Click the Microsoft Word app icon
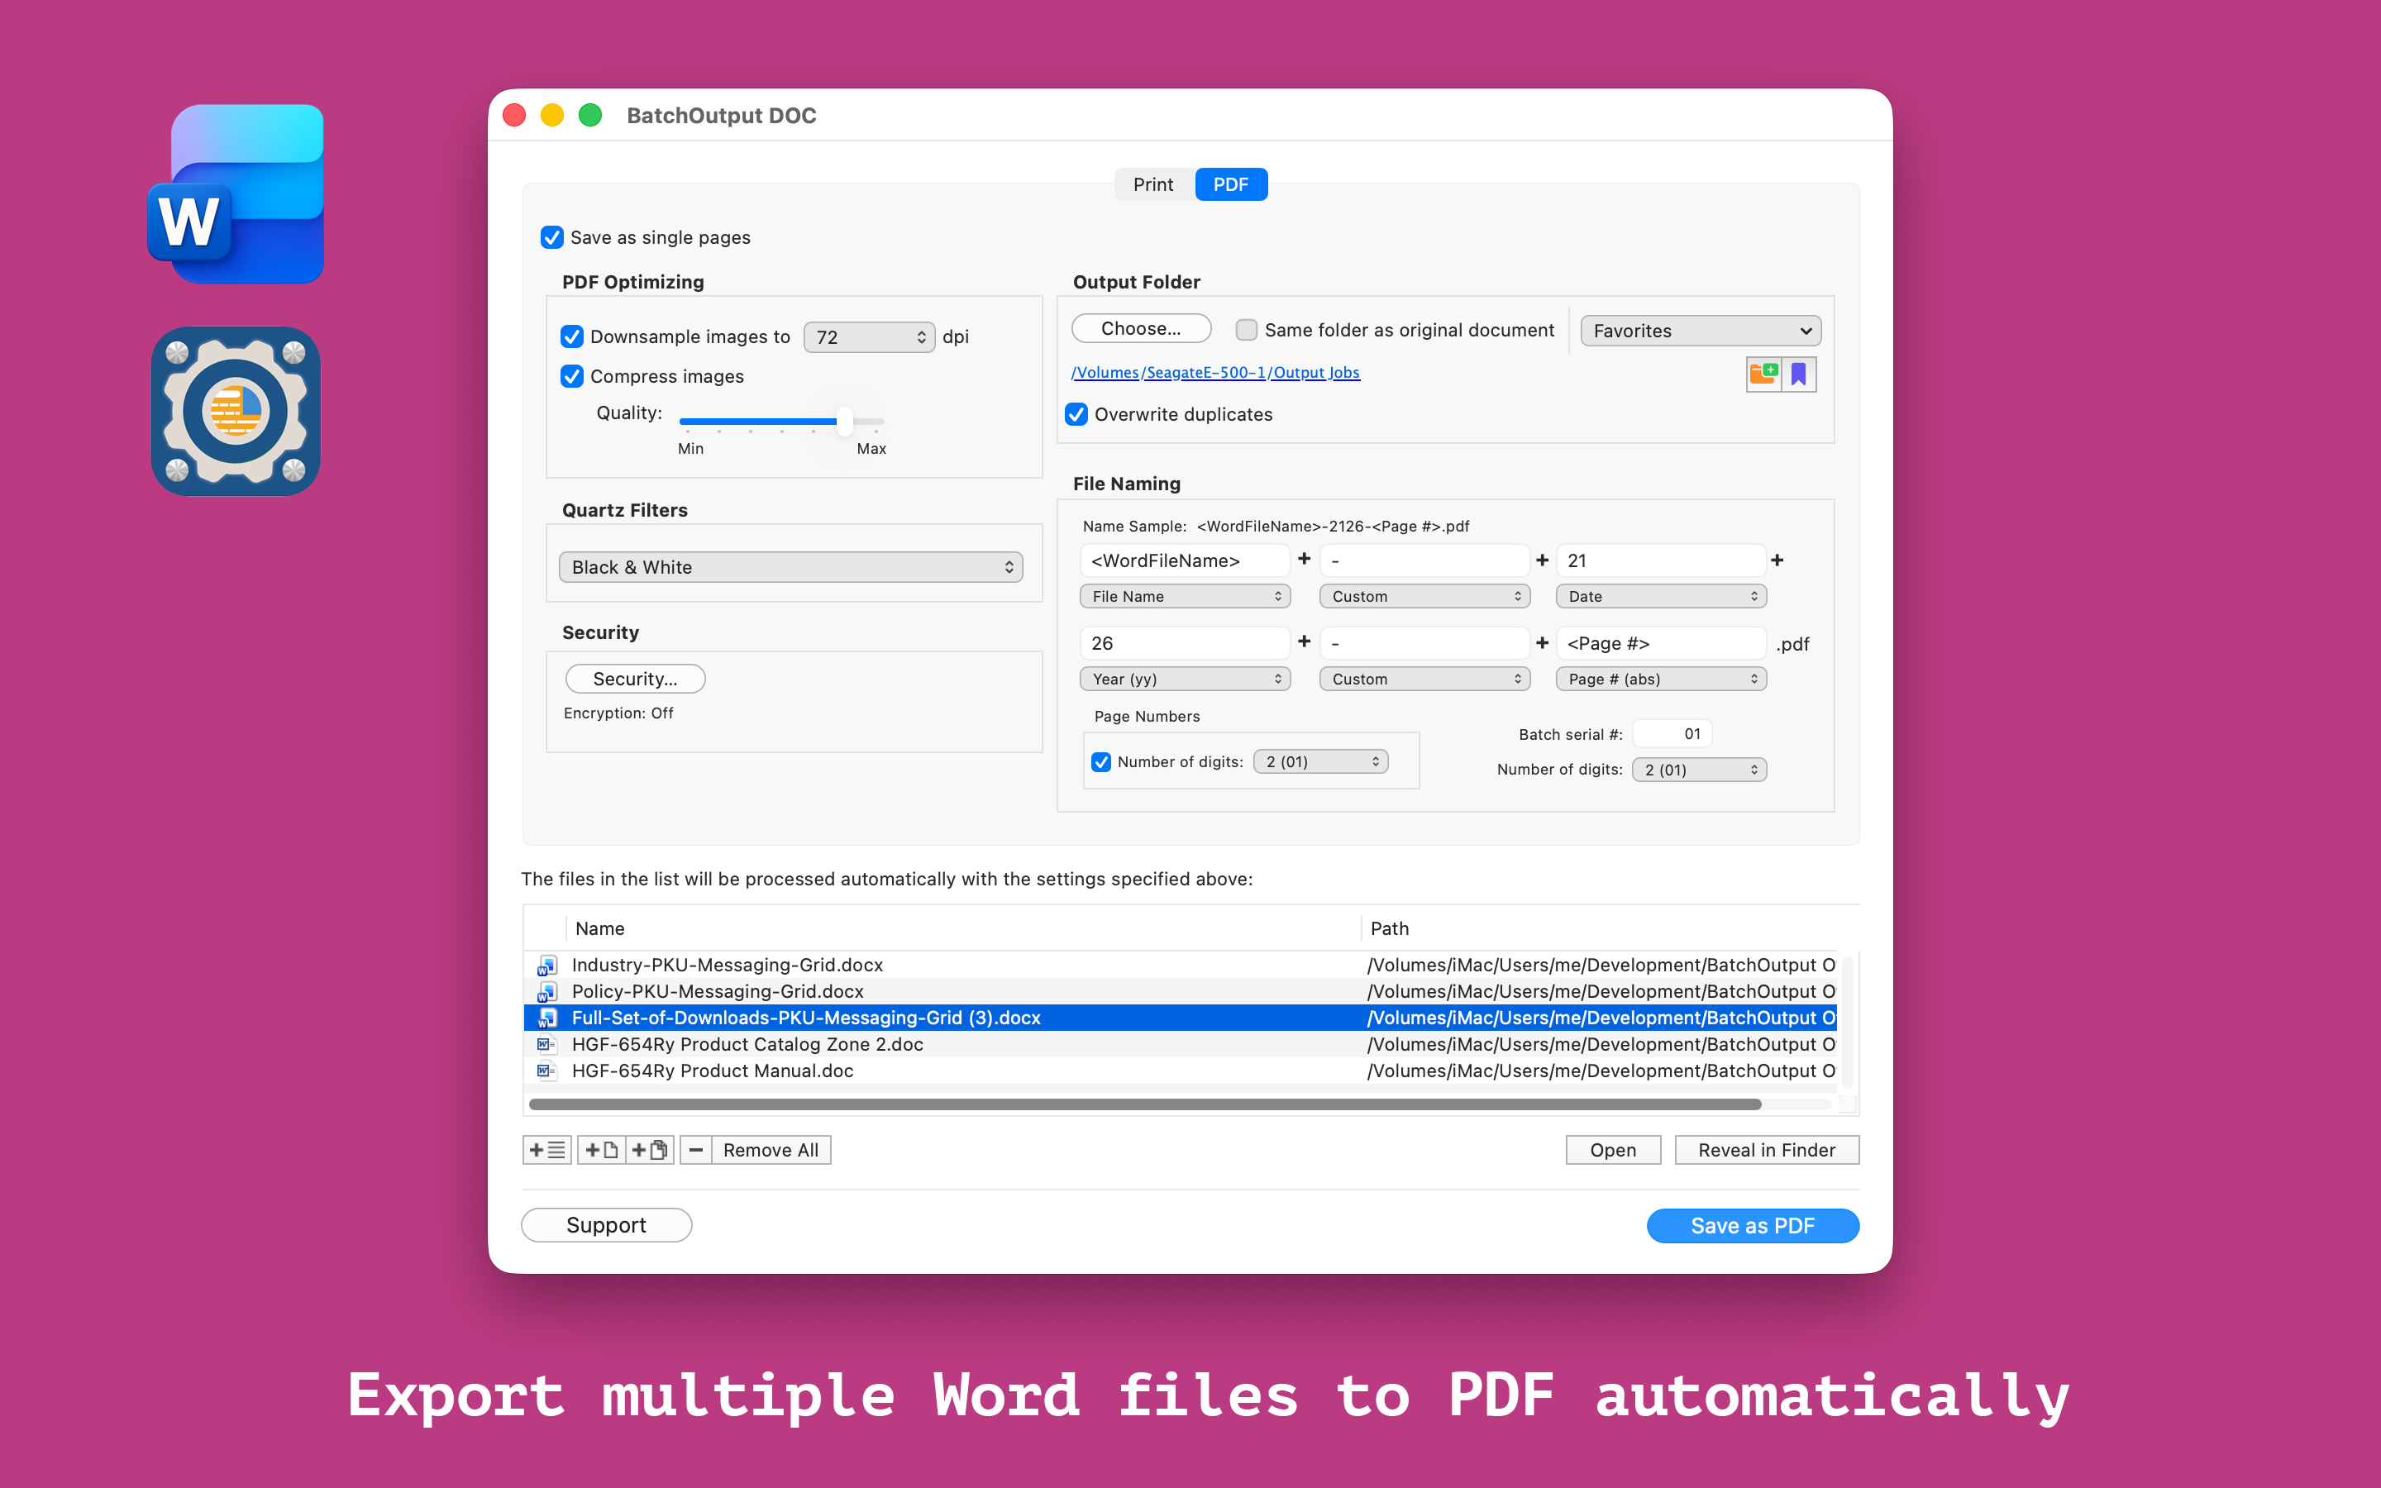The height and width of the screenshot is (1488, 2381). click(x=236, y=194)
